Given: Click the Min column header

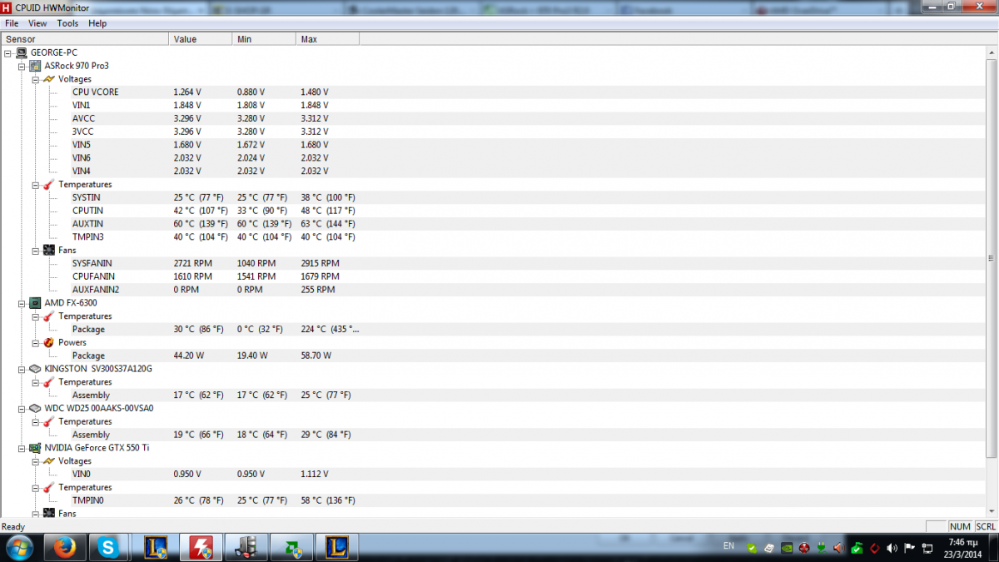Looking at the screenshot, I should (263, 39).
